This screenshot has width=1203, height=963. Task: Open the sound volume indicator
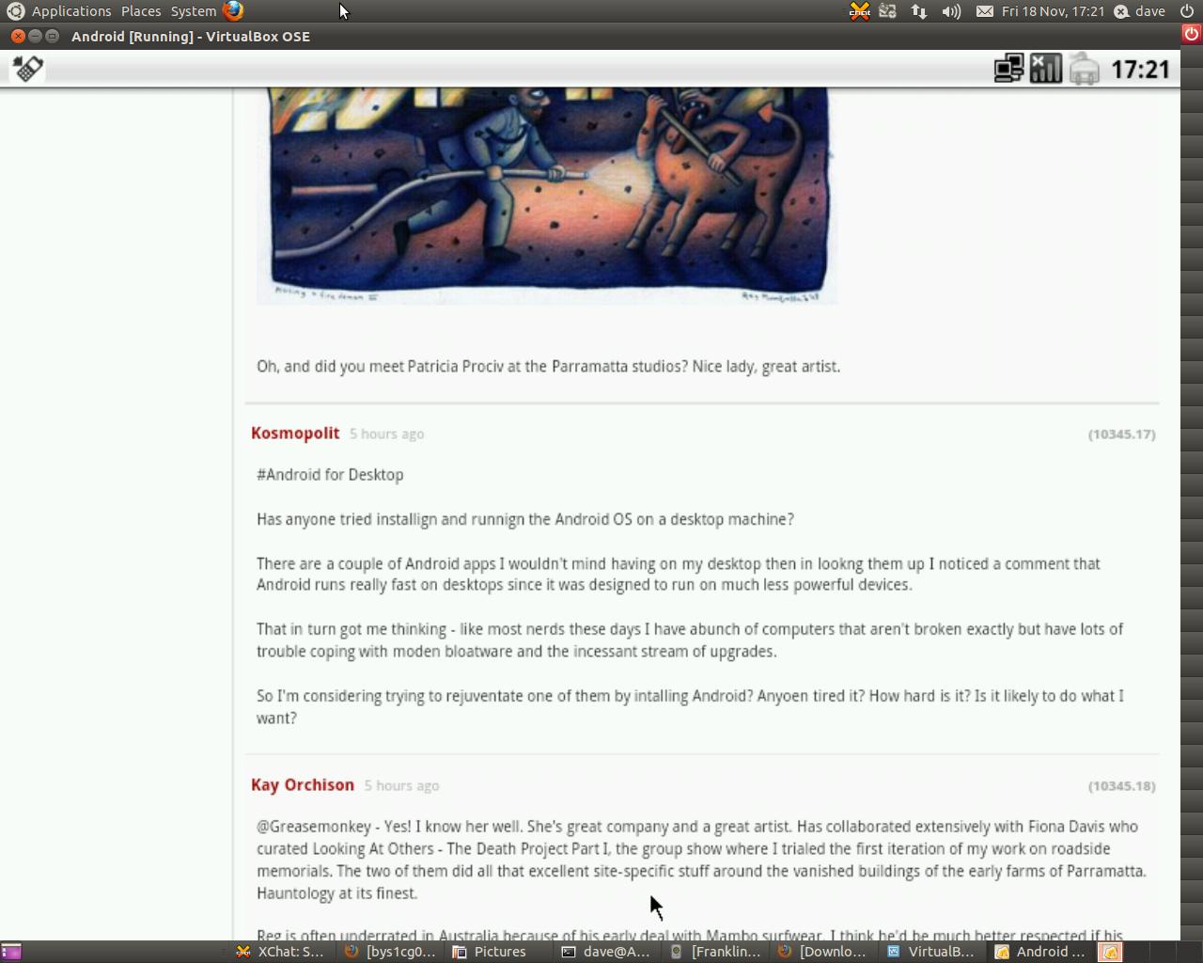[x=951, y=11]
